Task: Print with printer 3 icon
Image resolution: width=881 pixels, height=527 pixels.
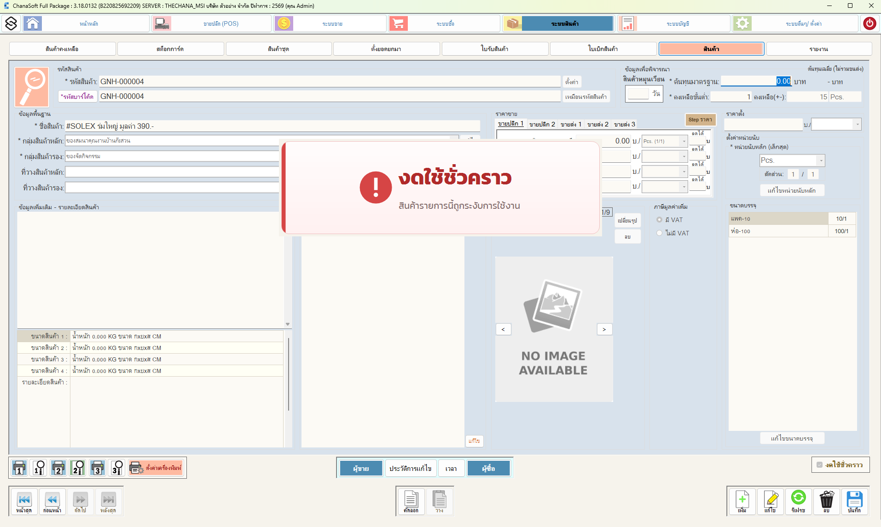Action: click(98, 468)
